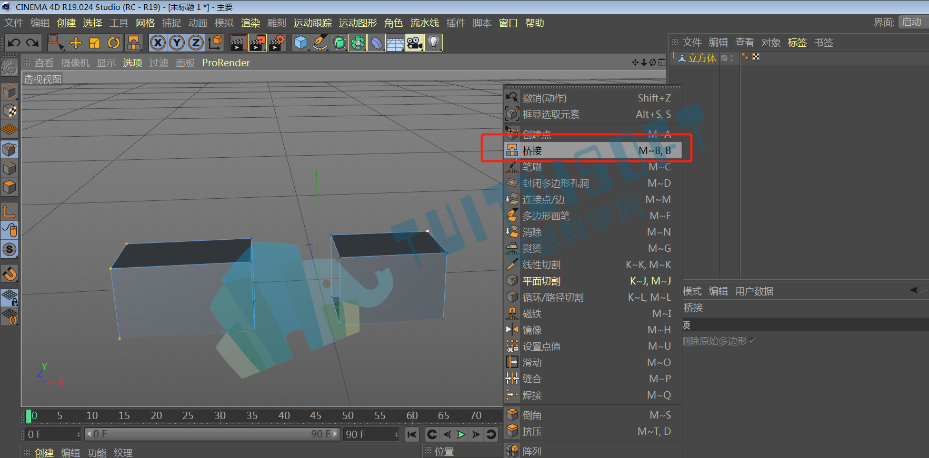Click frame 30 on timeline ruler
Image resolution: width=929 pixels, height=458 pixels.
point(220,415)
